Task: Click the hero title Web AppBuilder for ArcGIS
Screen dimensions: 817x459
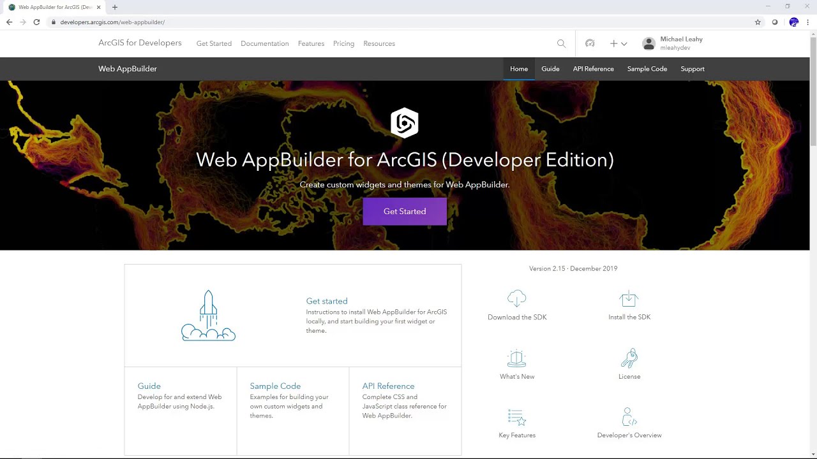Action: (x=405, y=159)
